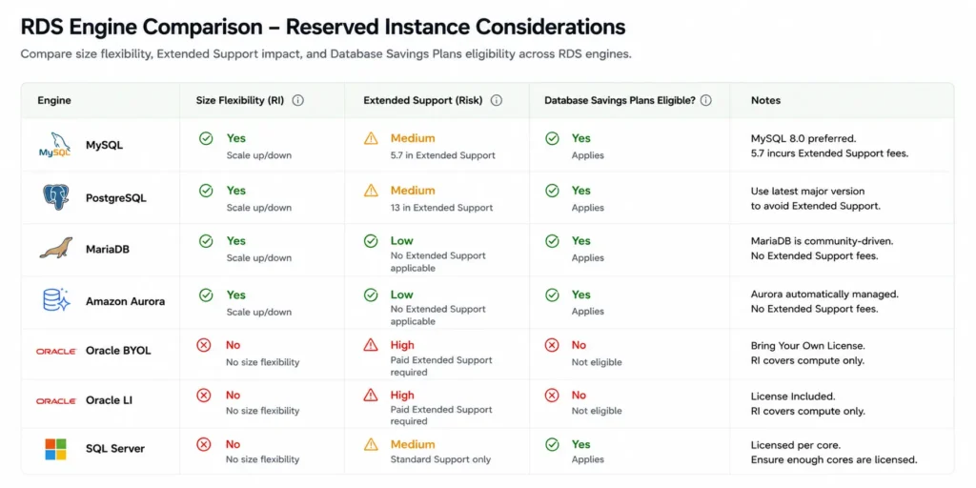Click 'Ensure enough cores are licensed.' note
This screenshot has width=976, height=488.
point(834,460)
